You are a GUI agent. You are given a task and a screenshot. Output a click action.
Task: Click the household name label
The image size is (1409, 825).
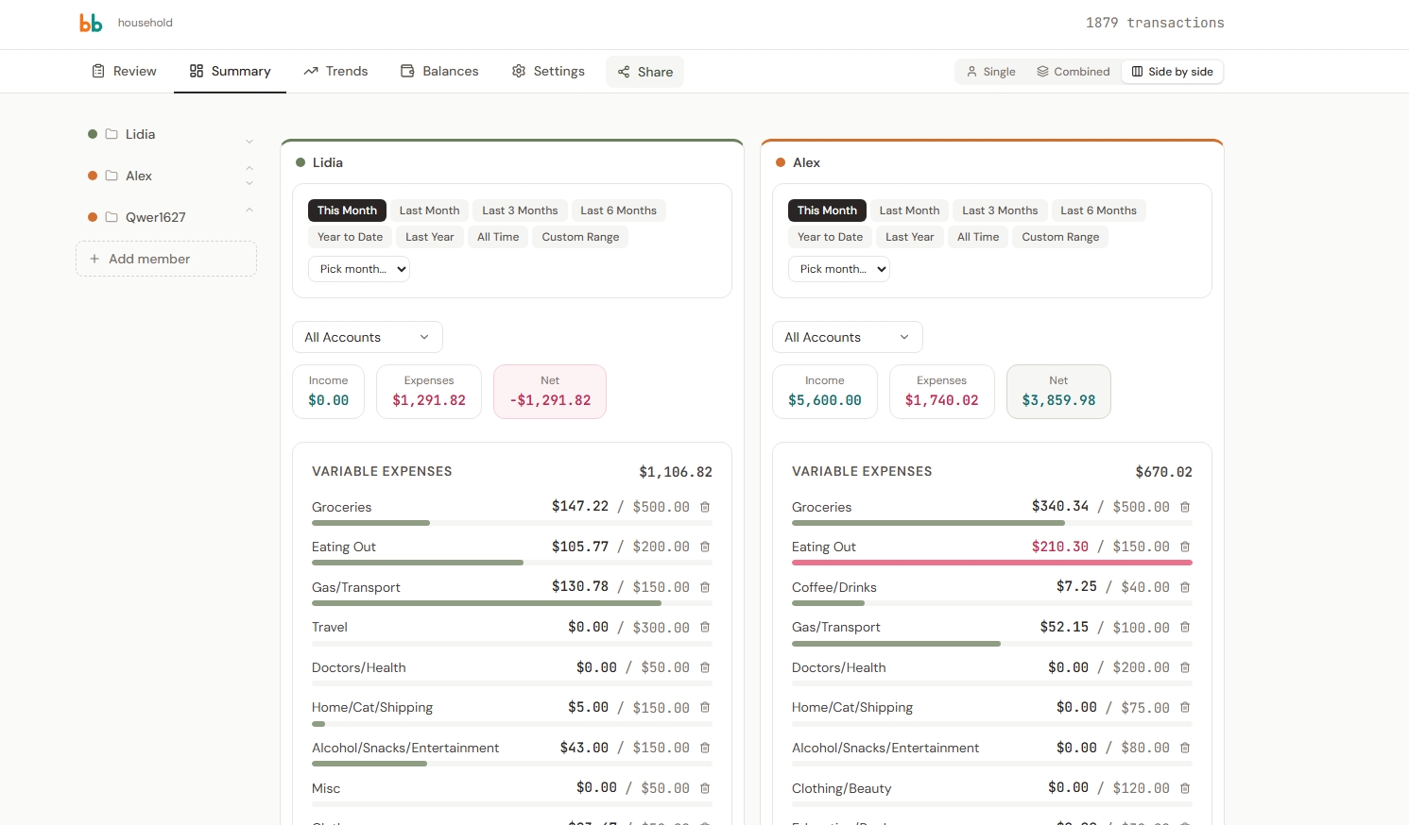click(x=146, y=23)
